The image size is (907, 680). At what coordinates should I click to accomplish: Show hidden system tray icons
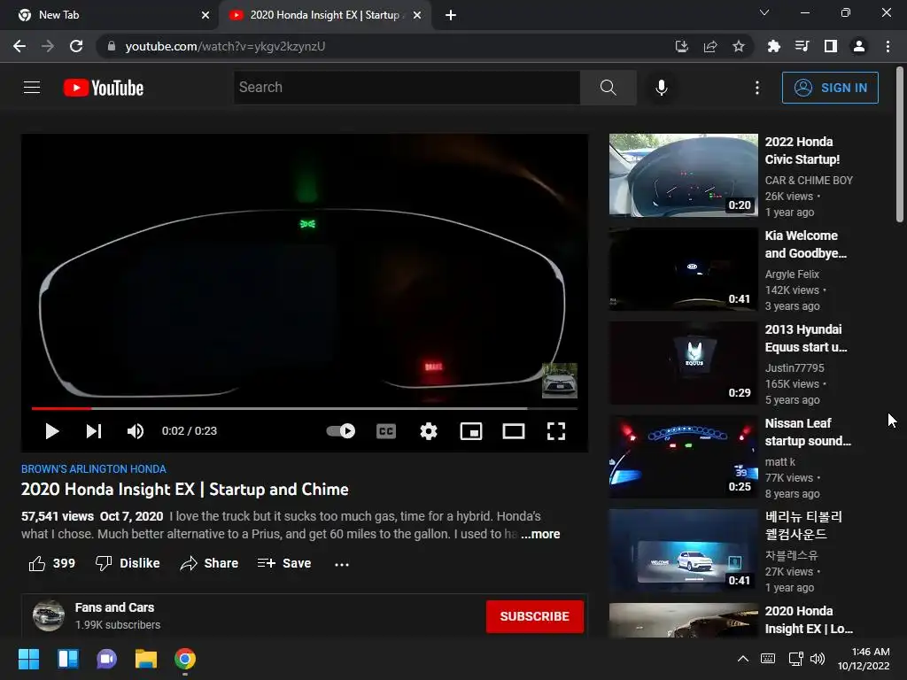tap(743, 659)
